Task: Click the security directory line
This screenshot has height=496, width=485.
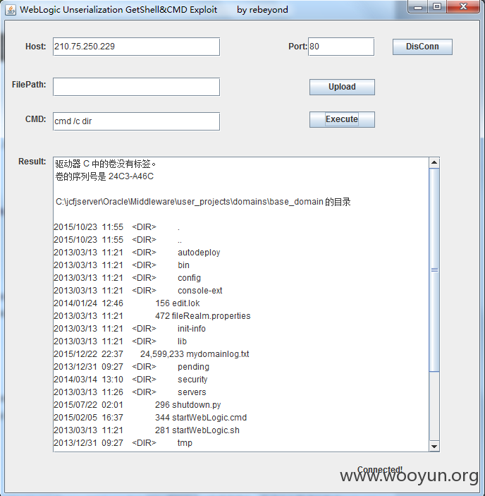Action: coord(130,380)
